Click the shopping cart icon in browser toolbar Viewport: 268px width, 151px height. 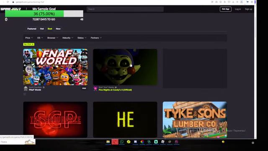coord(247,2)
